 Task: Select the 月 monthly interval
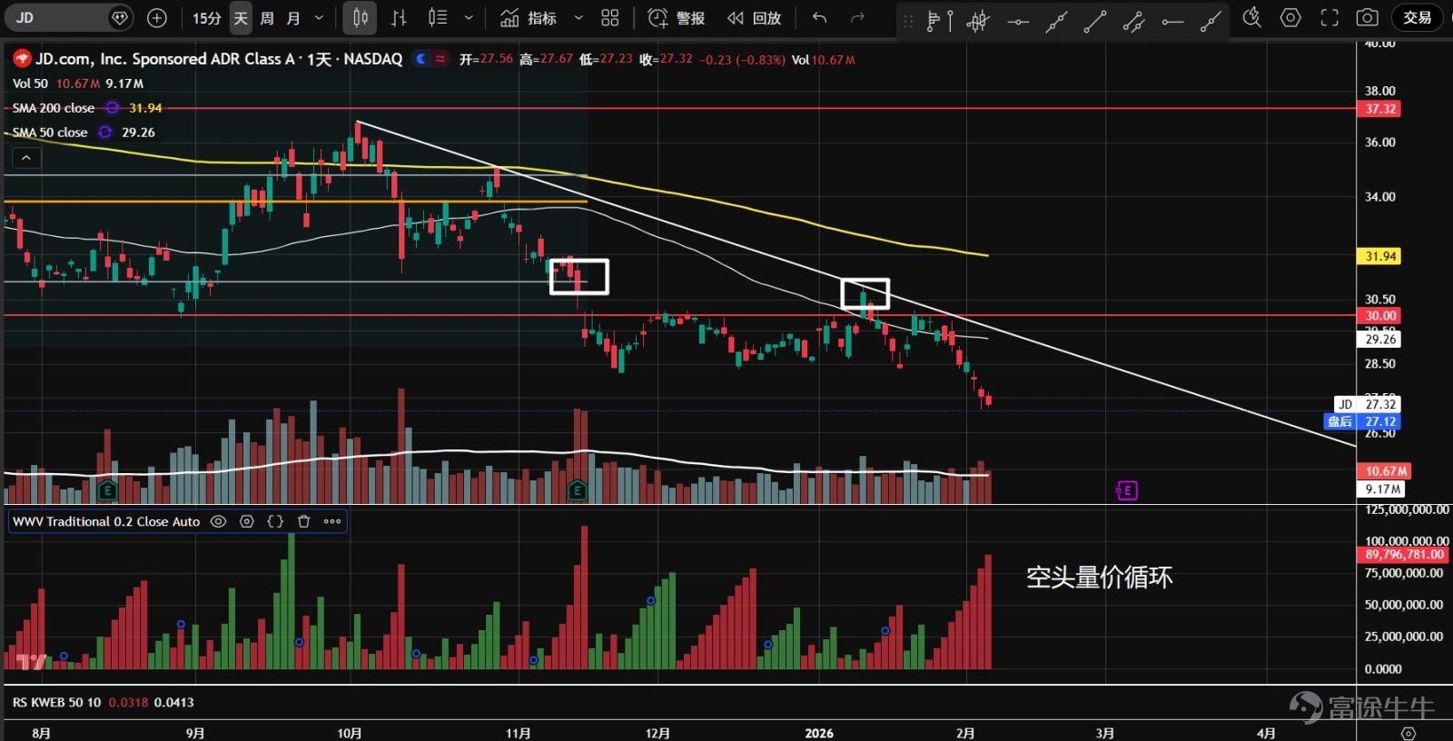point(293,18)
